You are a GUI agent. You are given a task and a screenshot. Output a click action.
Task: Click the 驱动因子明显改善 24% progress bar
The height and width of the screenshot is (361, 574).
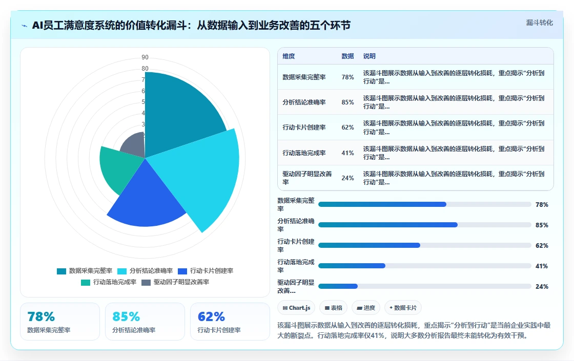425,286
